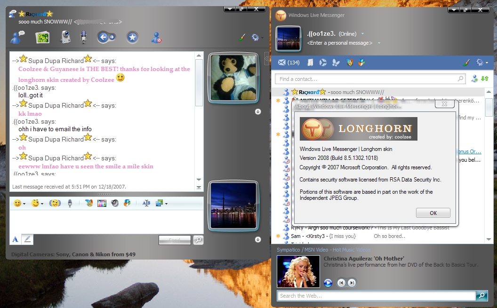Click the web search magnifier button
This screenshot has height=308, width=497.
481,296
